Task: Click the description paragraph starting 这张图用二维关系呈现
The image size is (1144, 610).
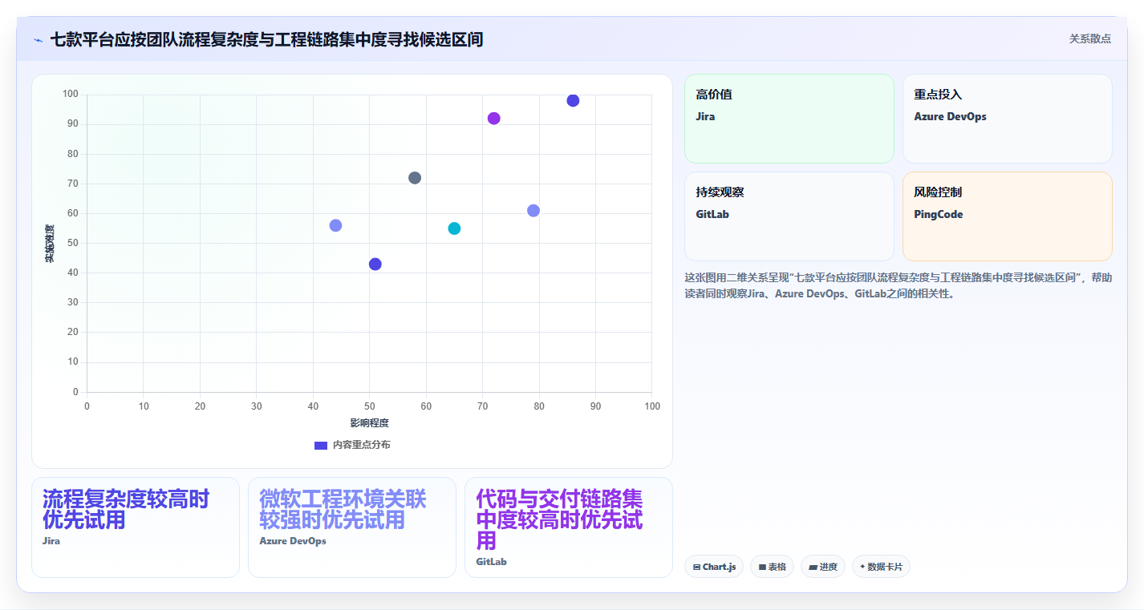Action: click(x=898, y=285)
